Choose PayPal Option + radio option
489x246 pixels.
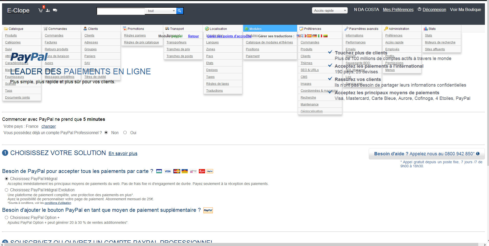[x=7, y=218]
